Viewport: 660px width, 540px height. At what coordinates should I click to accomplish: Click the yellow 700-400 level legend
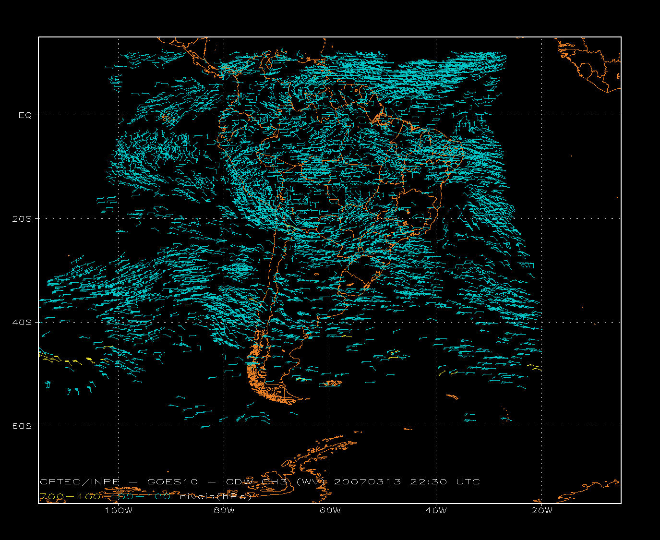[x=70, y=497]
